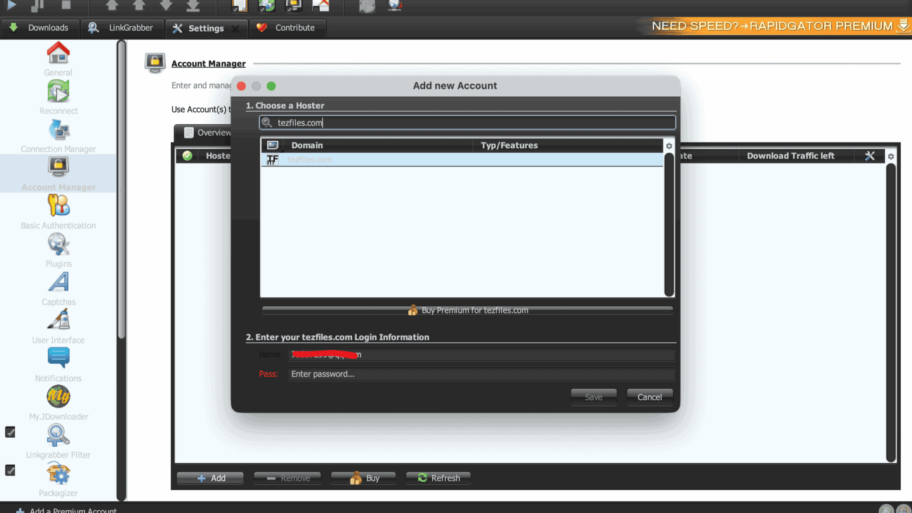Click the Typ/Features column header
This screenshot has height=513, width=912.
click(x=567, y=145)
